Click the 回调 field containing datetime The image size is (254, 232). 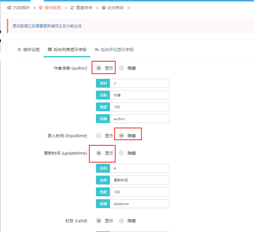140,204
